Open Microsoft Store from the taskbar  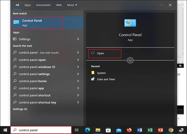click(x=108, y=130)
